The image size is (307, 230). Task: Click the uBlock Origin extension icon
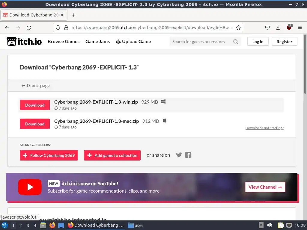coord(289,27)
